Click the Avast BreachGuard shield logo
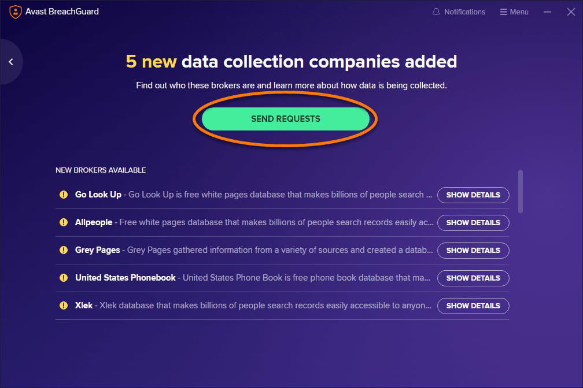The width and height of the screenshot is (583, 388). coord(15,12)
